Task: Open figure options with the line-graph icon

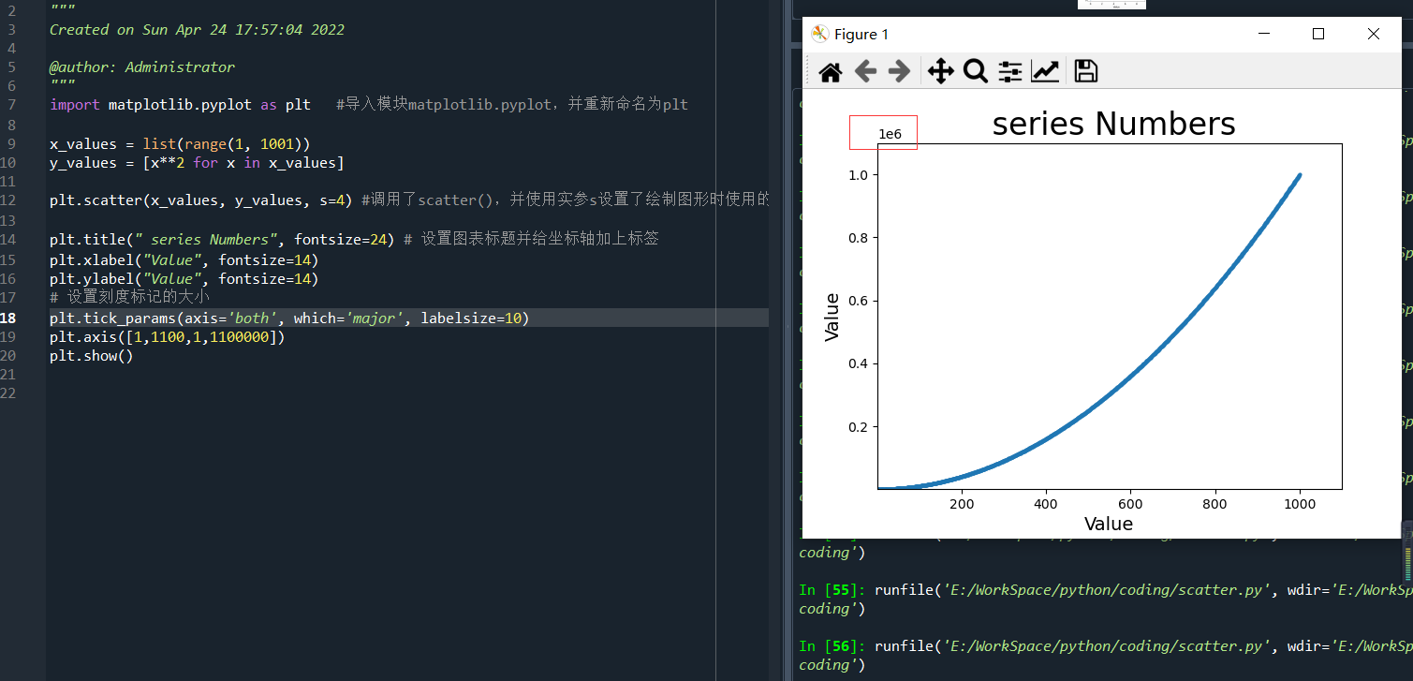Action: (1045, 70)
